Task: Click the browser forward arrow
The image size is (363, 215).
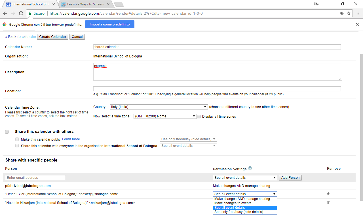Action: [13, 13]
